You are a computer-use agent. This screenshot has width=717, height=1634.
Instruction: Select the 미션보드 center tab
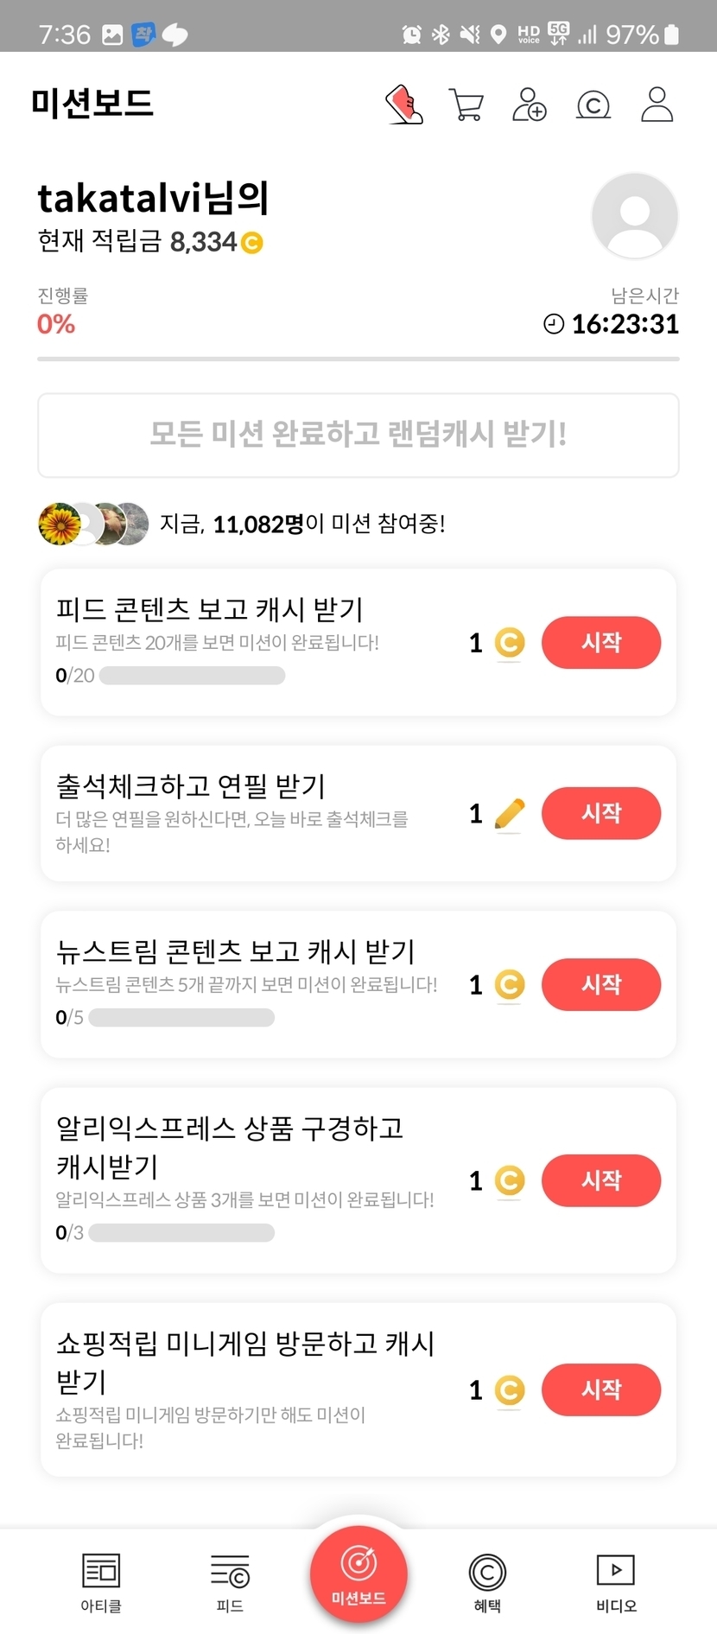pos(358,1574)
